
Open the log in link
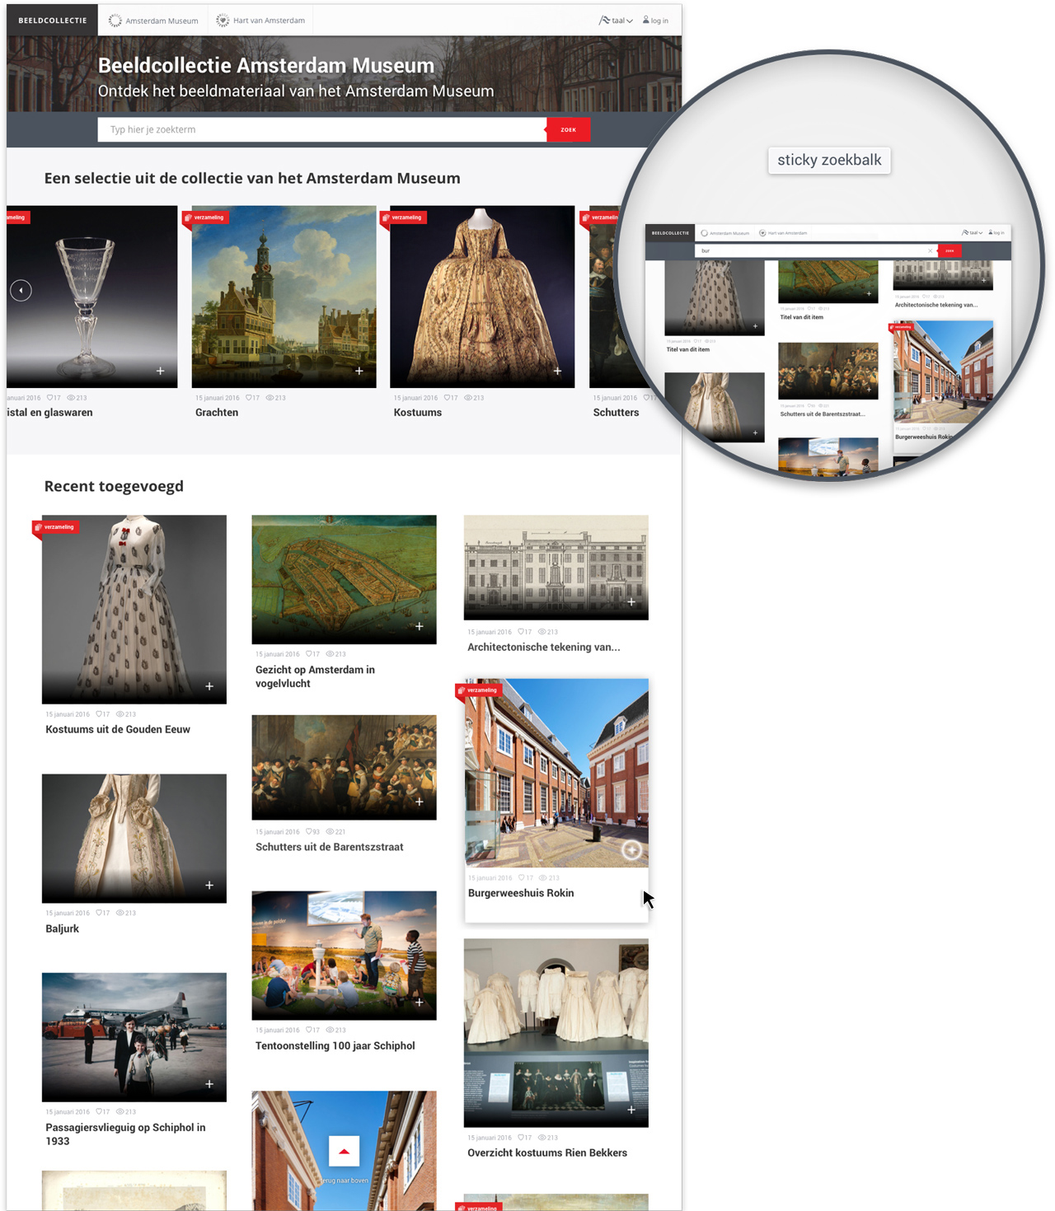pyautogui.click(x=656, y=21)
